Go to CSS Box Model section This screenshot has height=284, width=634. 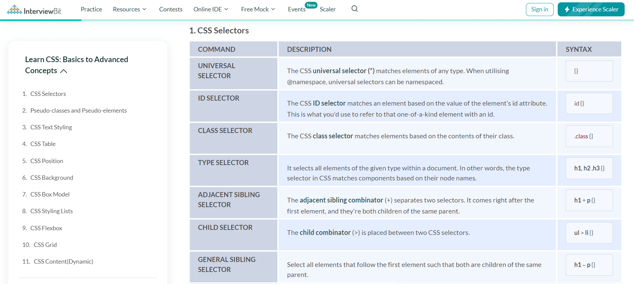[50, 194]
